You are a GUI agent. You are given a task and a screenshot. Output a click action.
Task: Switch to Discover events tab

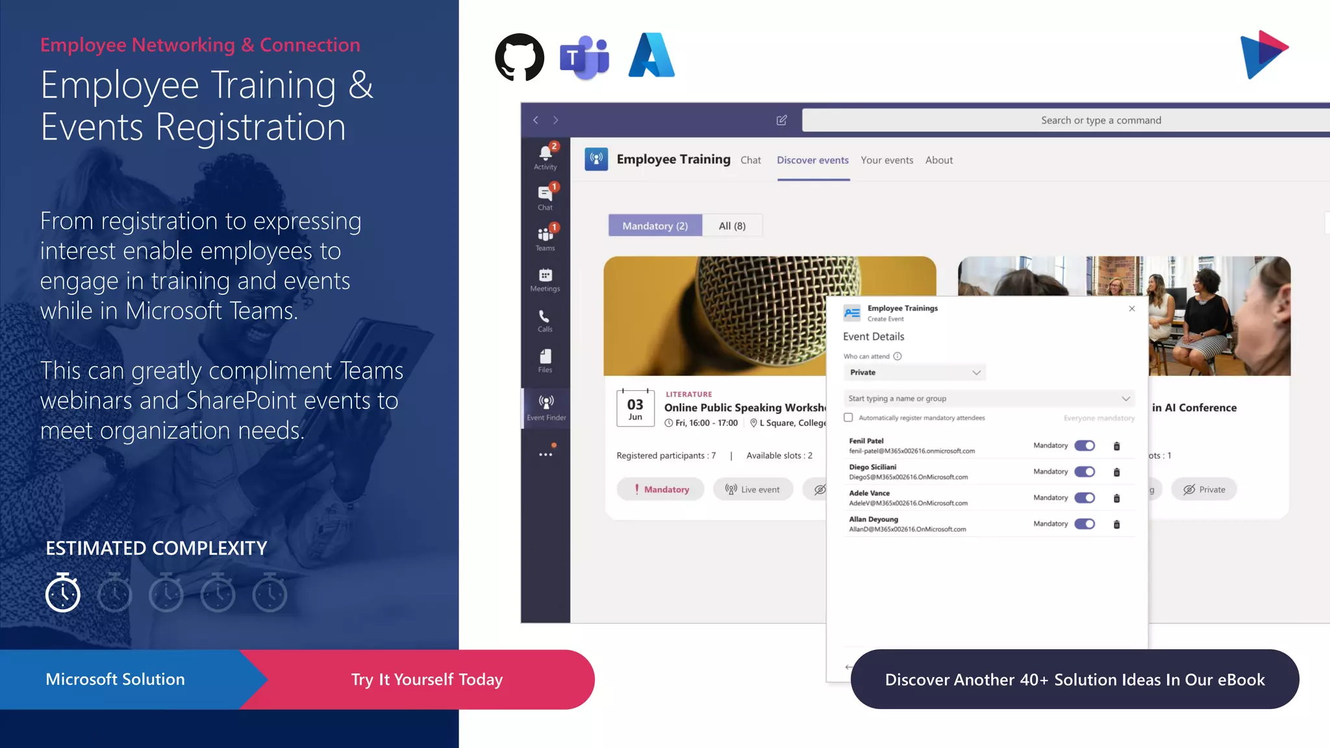pos(813,160)
